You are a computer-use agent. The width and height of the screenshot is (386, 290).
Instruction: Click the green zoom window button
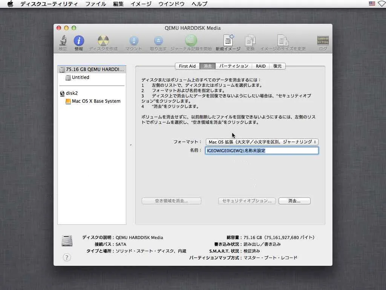[x=74, y=28]
